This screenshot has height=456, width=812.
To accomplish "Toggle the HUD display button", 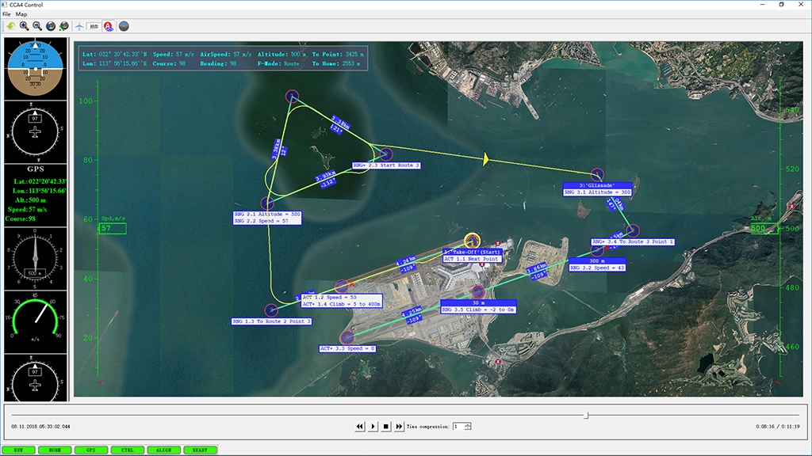I will (x=94, y=26).
